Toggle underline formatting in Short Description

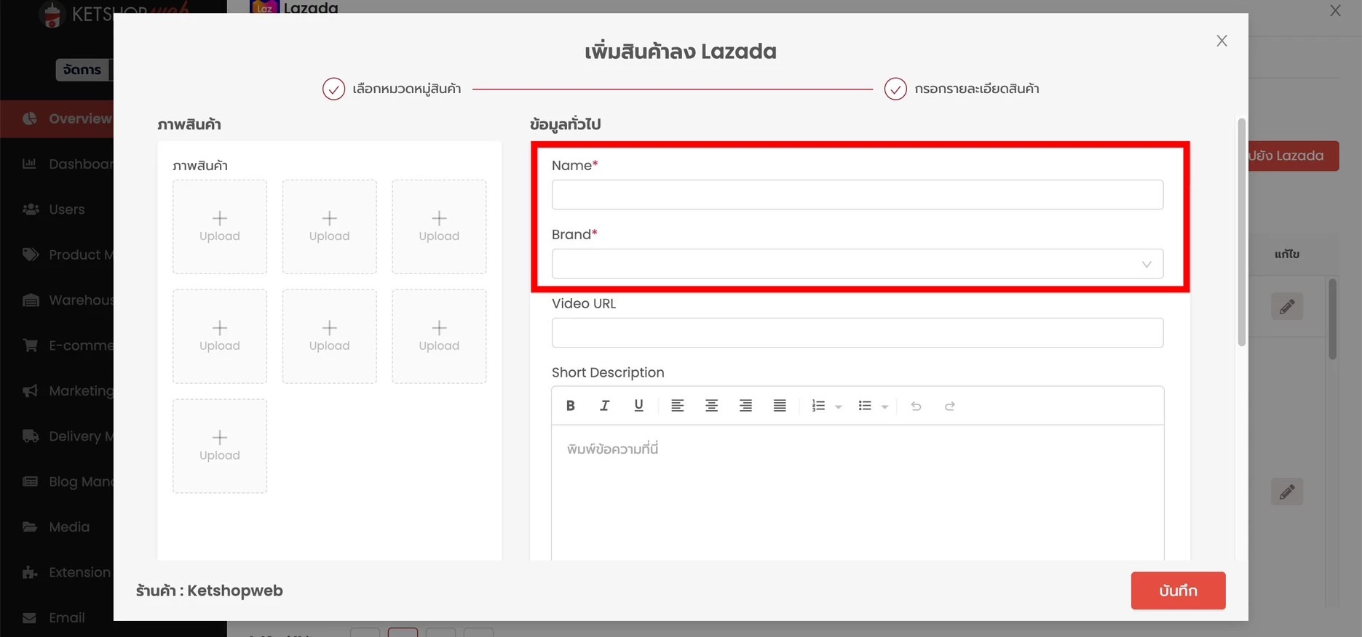point(638,406)
